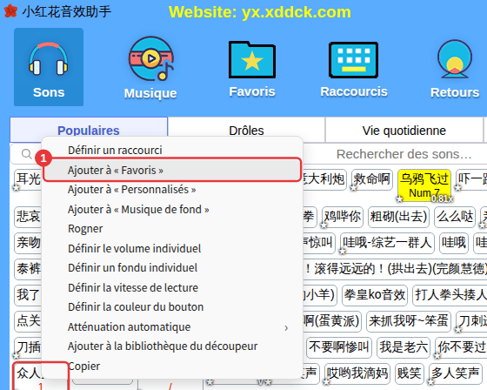Image resolution: width=487 pixels, height=390 pixels.
Task: Play the 打人拳头揍人 sound
Action: click(450, 294)
